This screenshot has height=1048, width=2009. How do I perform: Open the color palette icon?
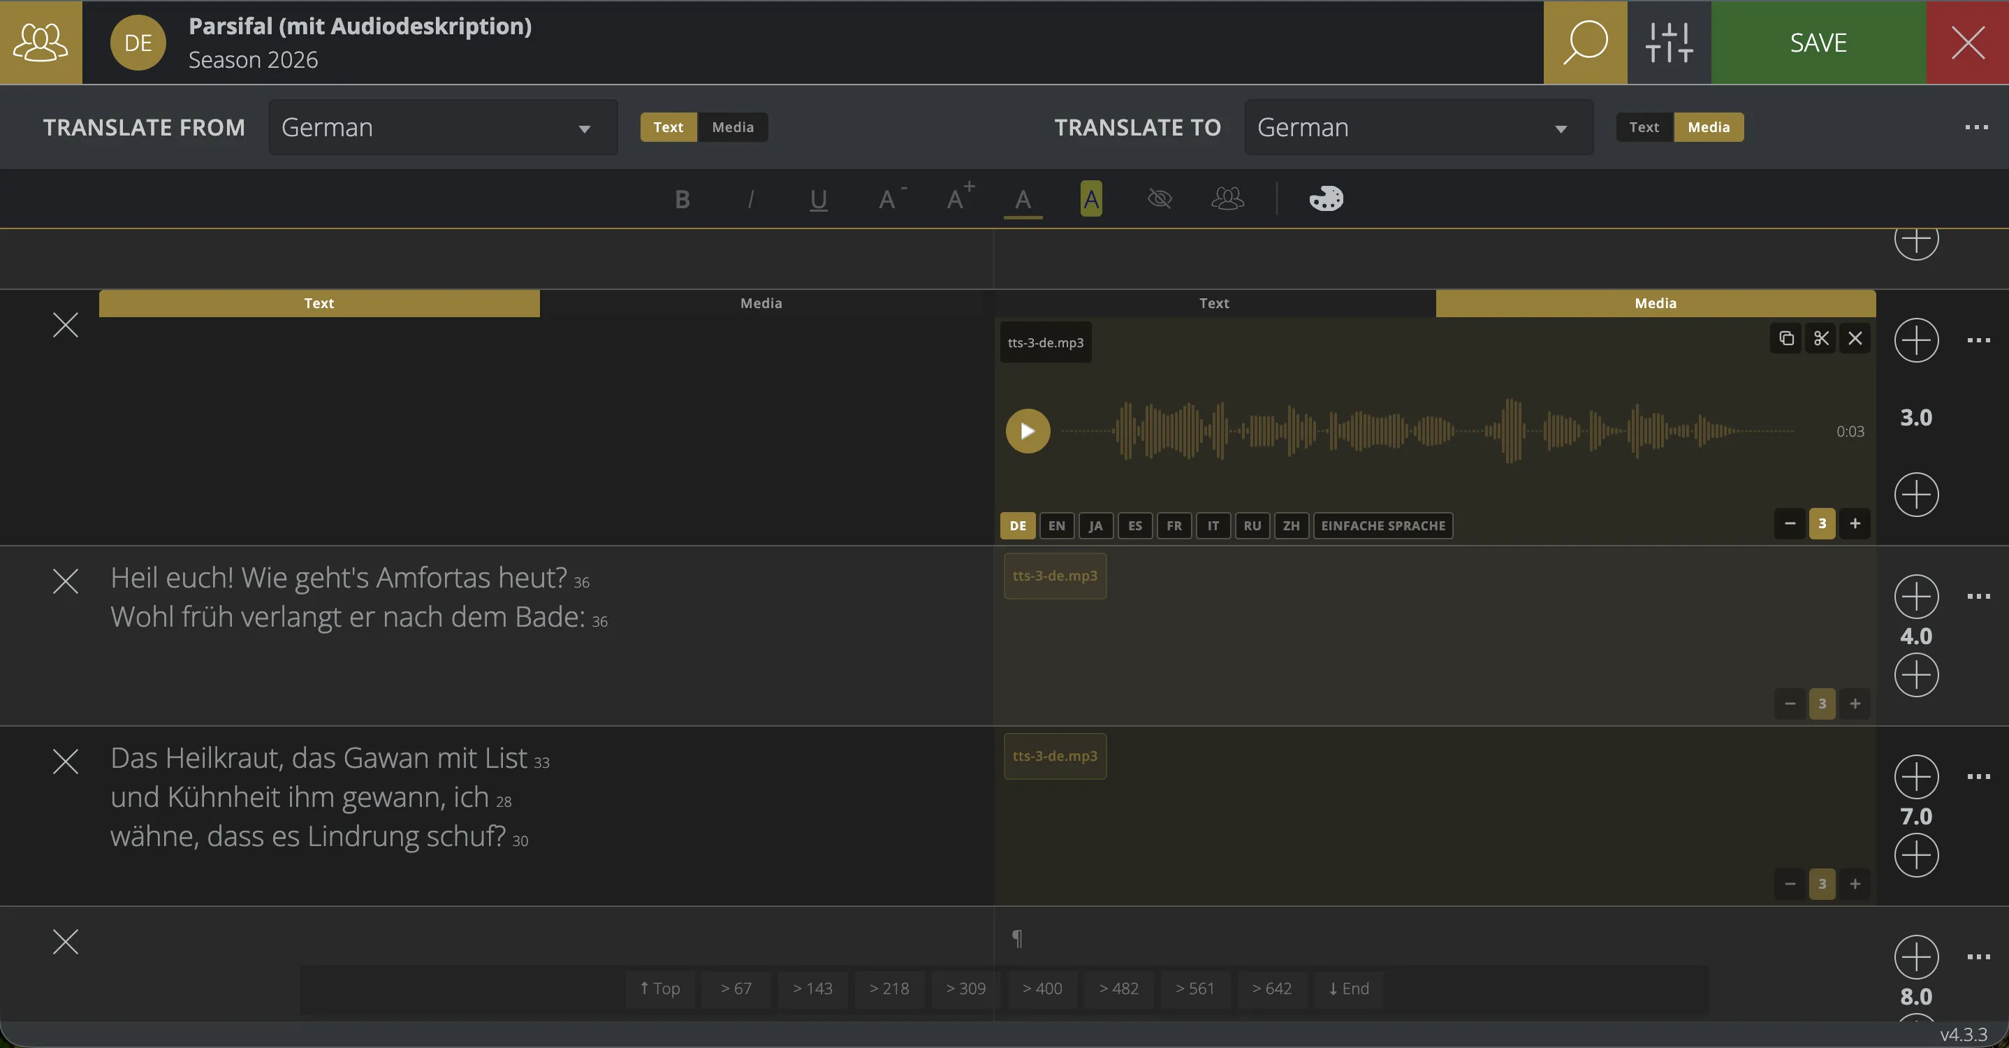coord(1326,199)
